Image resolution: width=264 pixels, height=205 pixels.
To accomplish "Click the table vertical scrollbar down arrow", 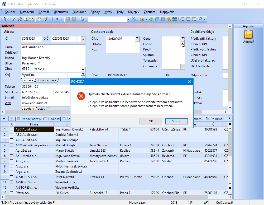I will pyautogui.click(x=230, y=184).
